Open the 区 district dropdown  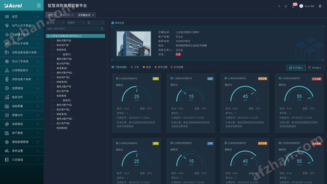[96, 23]
